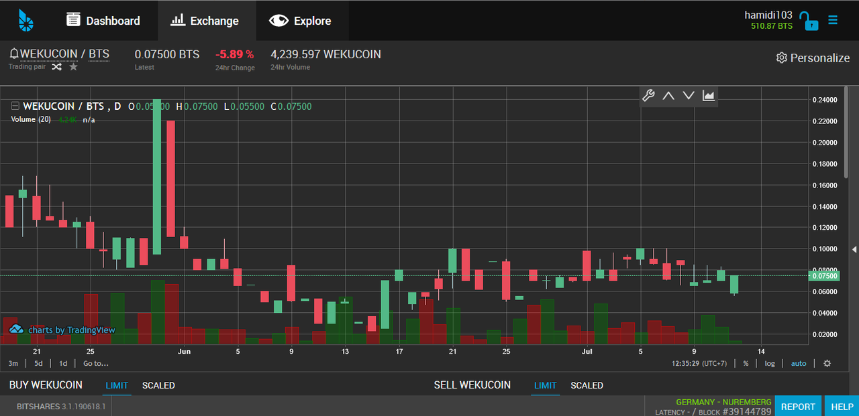Click the BUY WEKUCOIN heading
Viewport: 859px width, 416px height.
[46, 385]
